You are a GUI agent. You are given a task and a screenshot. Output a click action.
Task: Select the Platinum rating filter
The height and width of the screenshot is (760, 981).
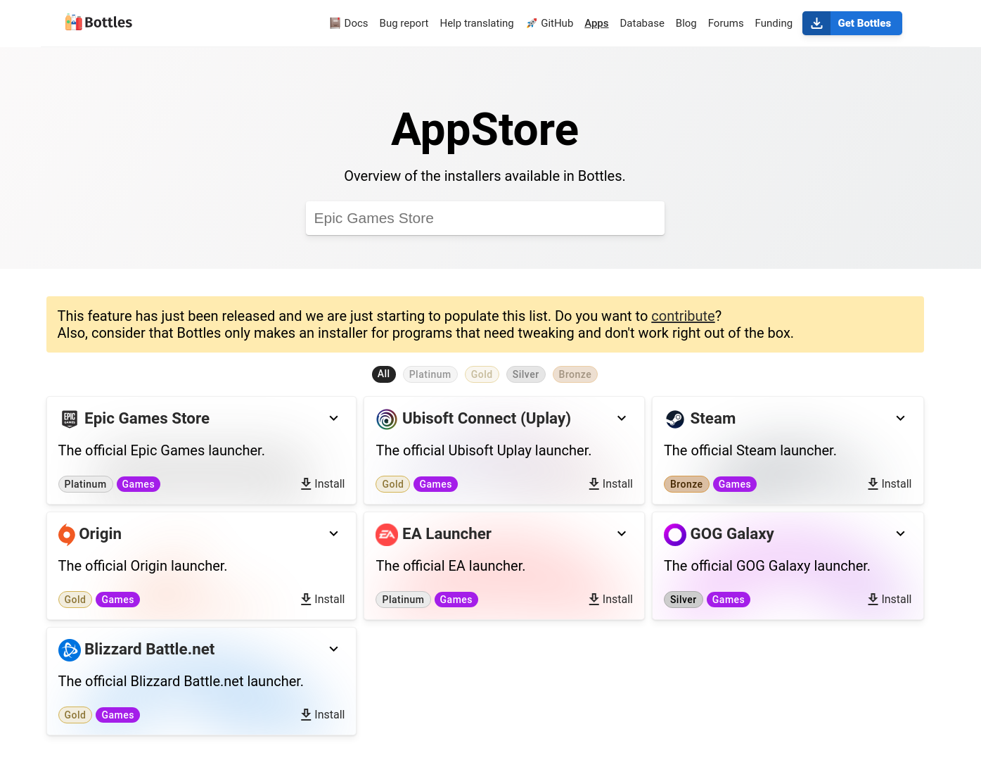[x=430, y=374]
